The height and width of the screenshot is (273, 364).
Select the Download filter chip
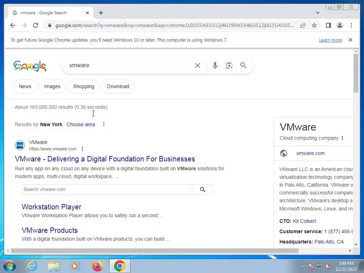click(x=118, y=86)
